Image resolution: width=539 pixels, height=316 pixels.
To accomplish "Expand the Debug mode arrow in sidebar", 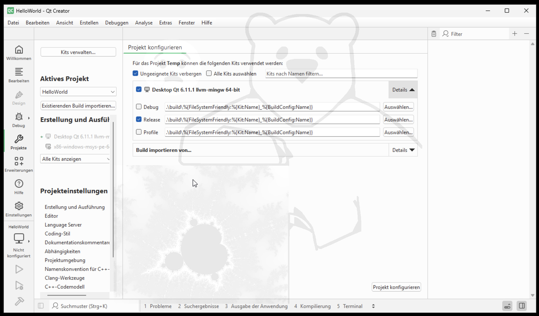I will (29, 118).
